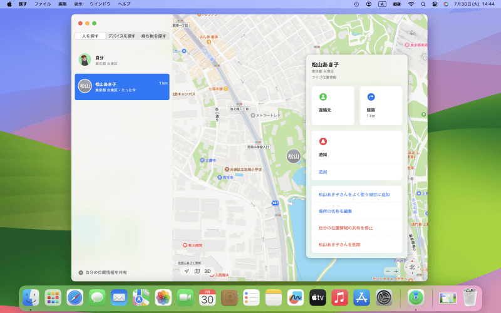Click the user account icon in menu bar
501x313 pixels.
[x=369, y=4]
